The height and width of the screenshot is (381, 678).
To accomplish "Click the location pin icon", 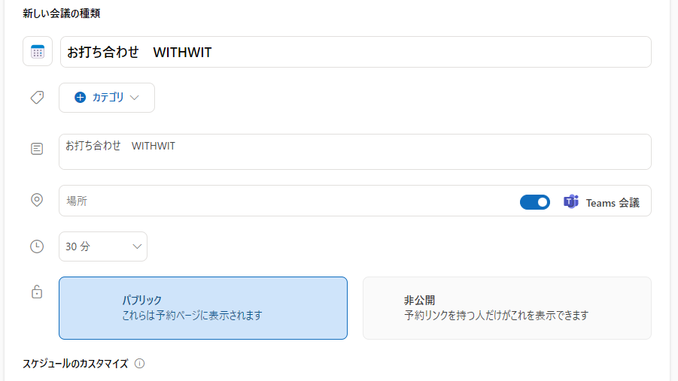I will pyautogui.click(x=37, y=200).
